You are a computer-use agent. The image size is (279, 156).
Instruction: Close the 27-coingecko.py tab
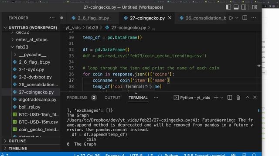coord(170,18)
